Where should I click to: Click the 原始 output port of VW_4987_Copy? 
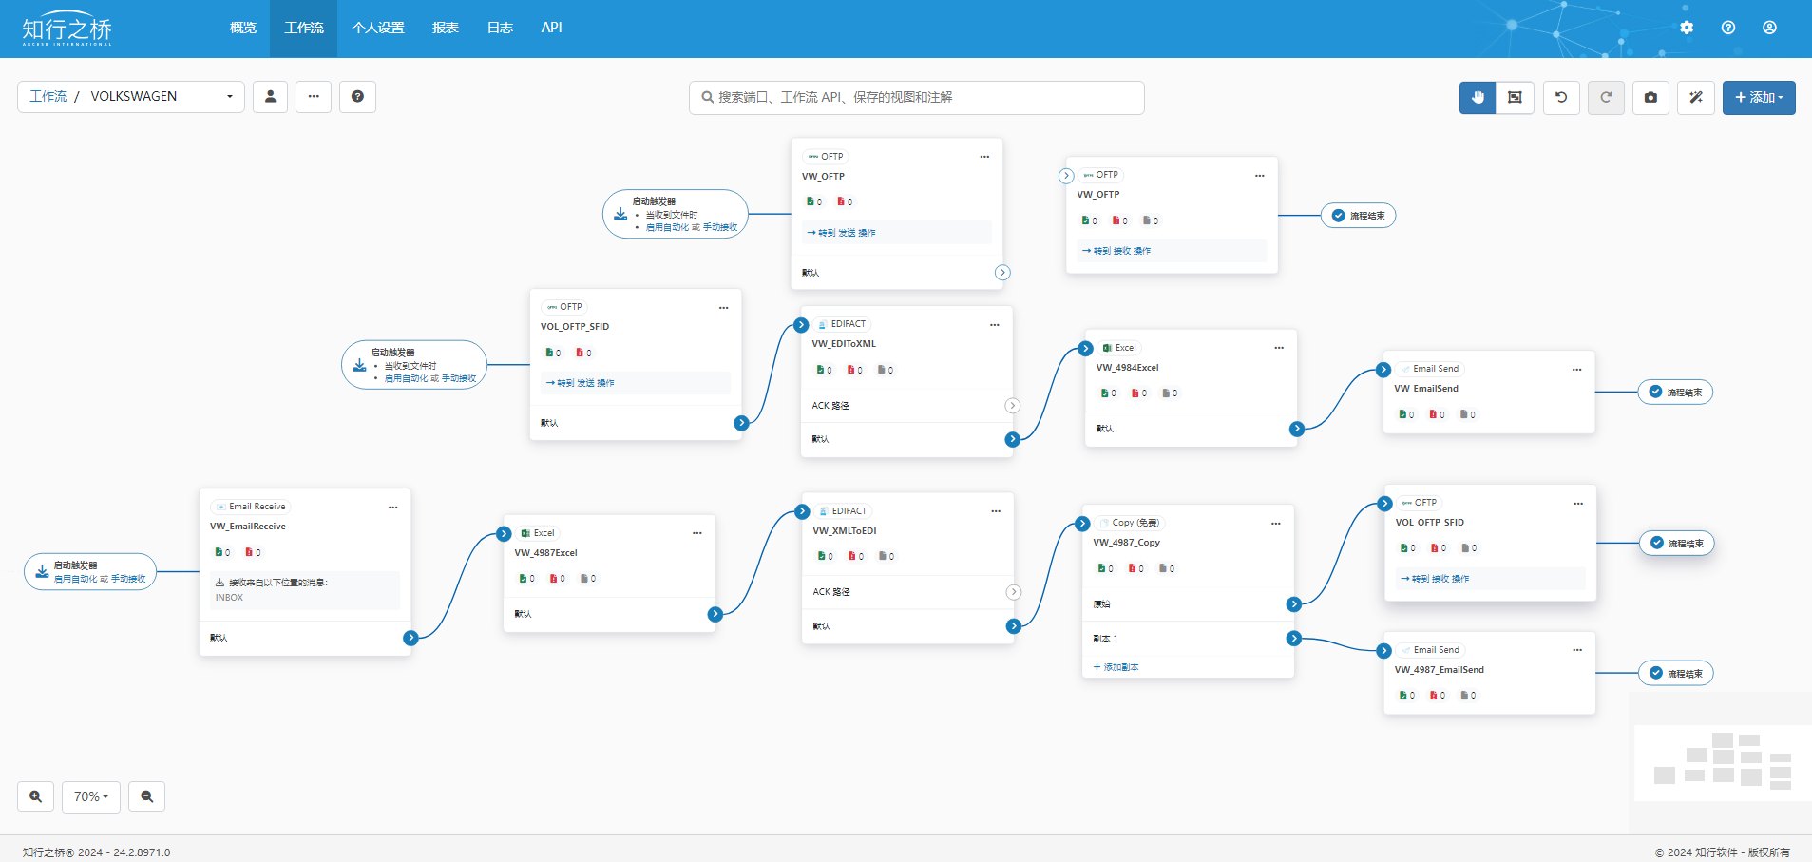pos(1293,604)
